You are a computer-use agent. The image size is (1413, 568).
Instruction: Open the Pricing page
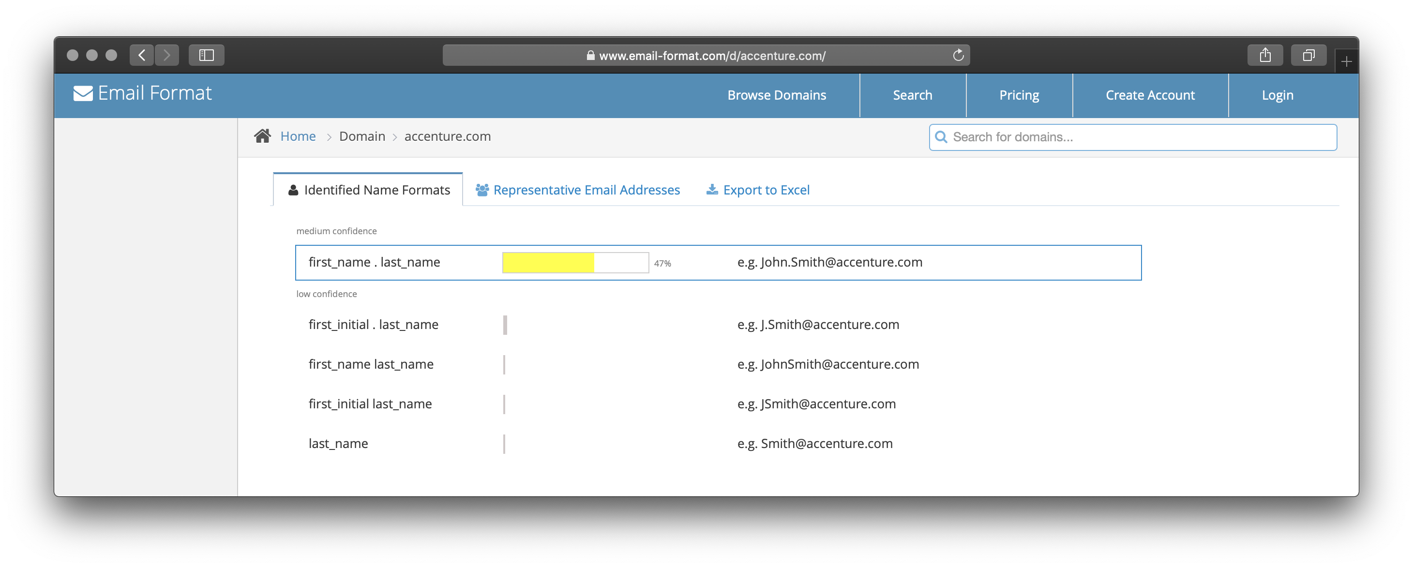[x=1019, y=95]
